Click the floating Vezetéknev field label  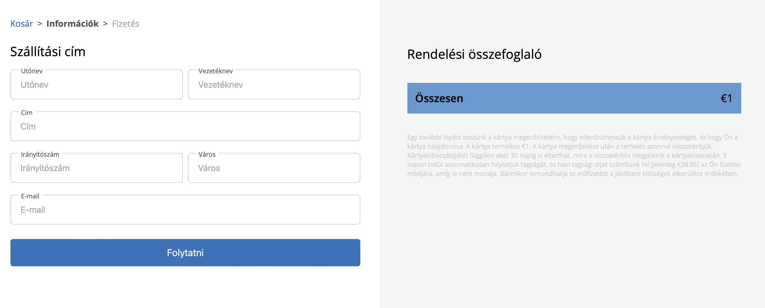click(216, 71)
